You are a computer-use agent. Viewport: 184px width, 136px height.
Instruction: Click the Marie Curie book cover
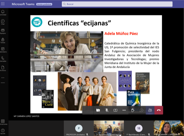coord(48,99)
